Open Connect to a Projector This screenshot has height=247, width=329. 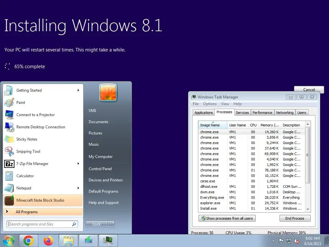[43, 115]
